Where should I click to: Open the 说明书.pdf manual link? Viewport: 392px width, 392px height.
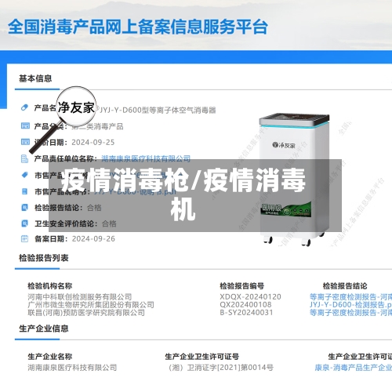tap(135, 191)
